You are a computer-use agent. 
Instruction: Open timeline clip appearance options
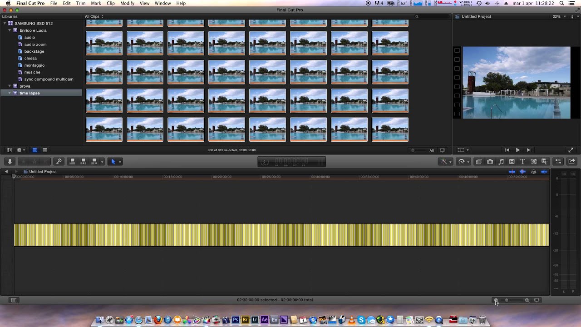point(537,300)
